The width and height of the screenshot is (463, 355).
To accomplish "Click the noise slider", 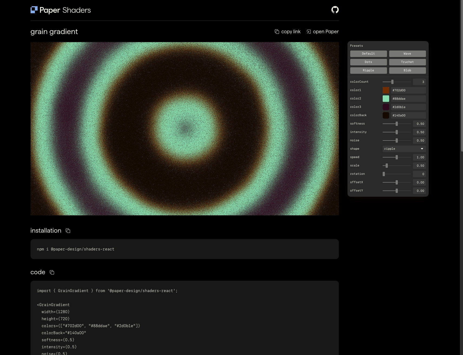I will 397,140.
